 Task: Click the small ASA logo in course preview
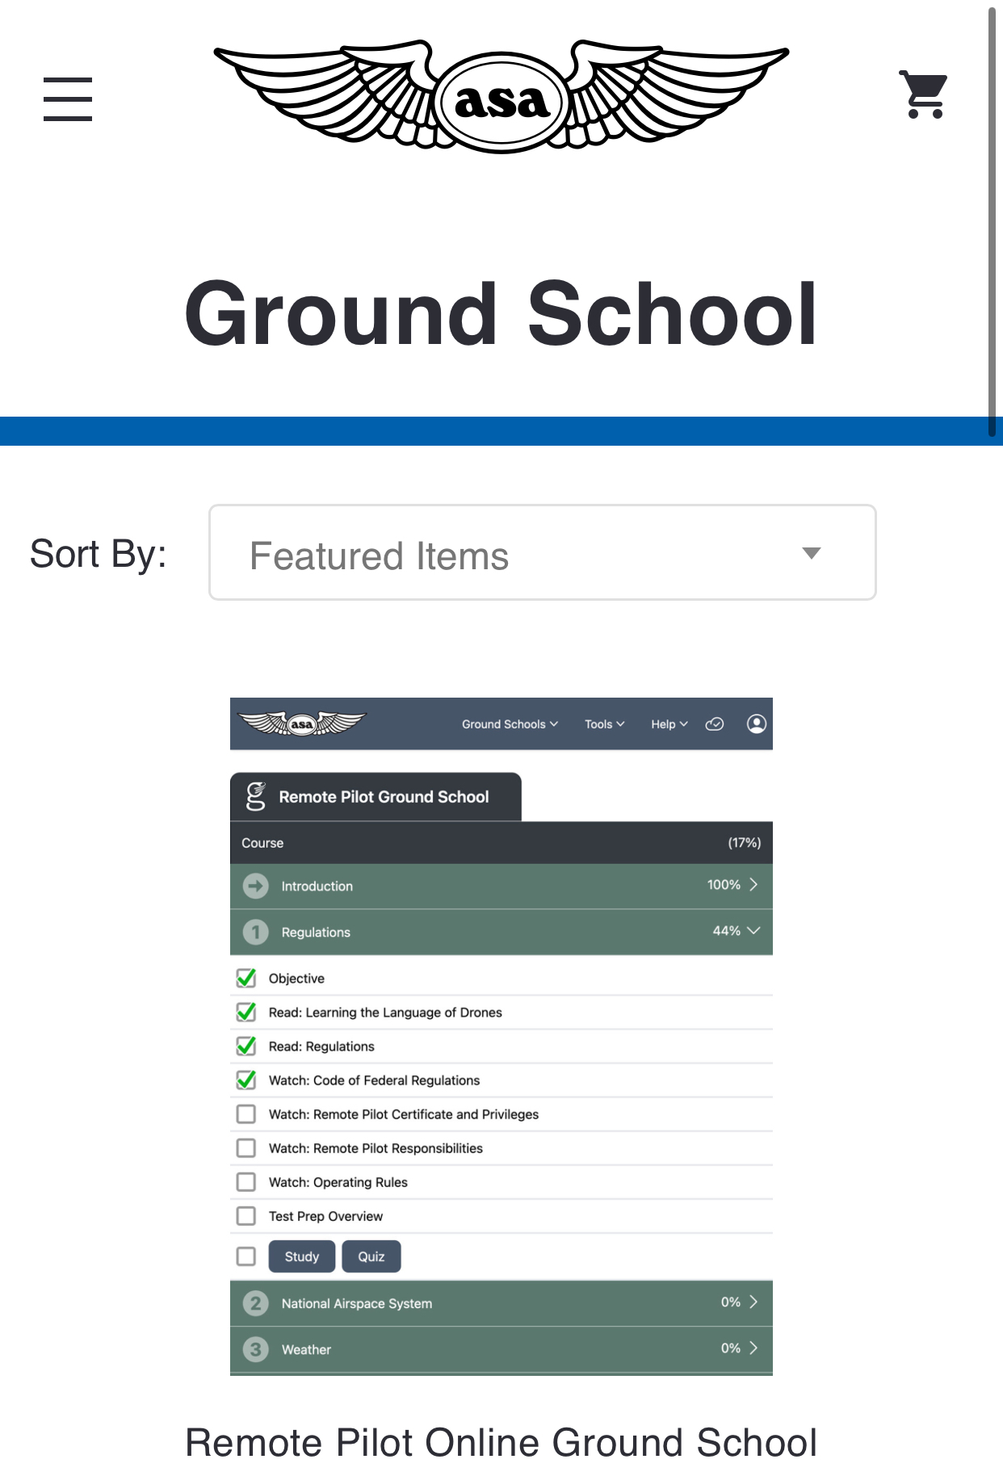(302, 723)
